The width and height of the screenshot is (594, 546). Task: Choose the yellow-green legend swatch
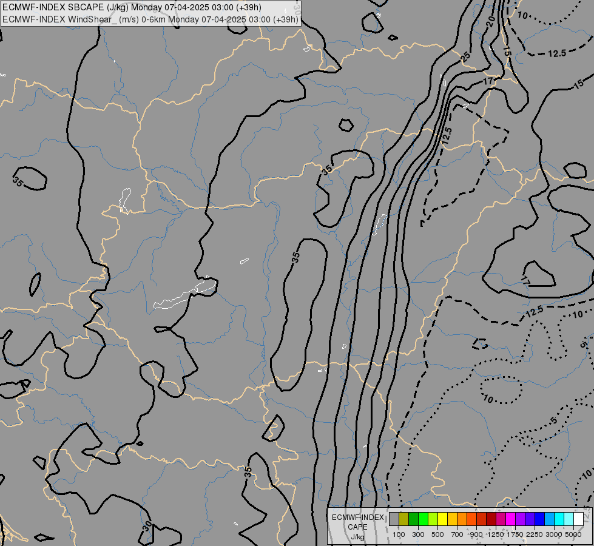(433, 519)
